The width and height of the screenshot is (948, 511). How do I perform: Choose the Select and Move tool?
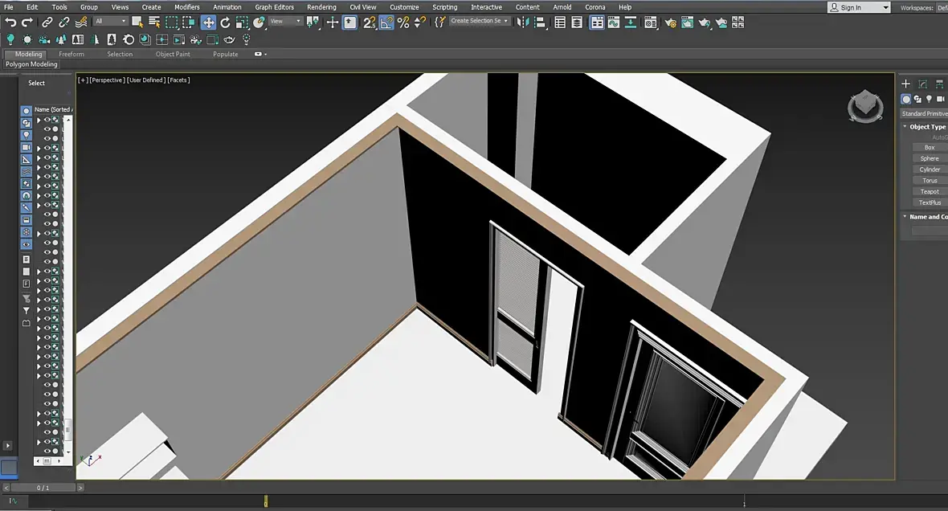[208, 22]
